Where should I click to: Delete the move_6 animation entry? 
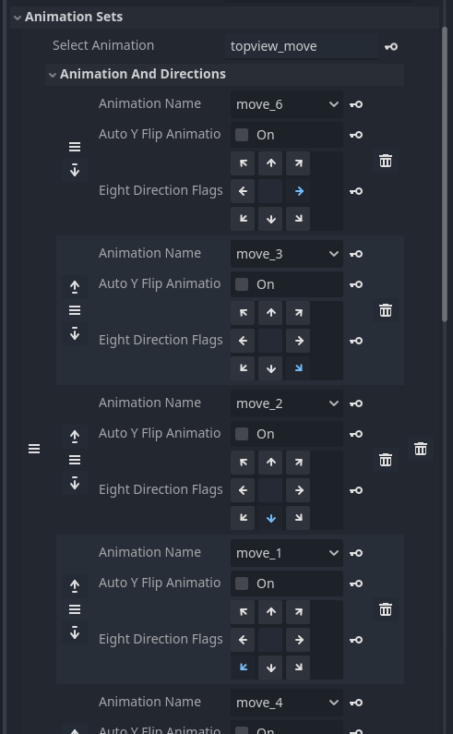click(386, 161)
